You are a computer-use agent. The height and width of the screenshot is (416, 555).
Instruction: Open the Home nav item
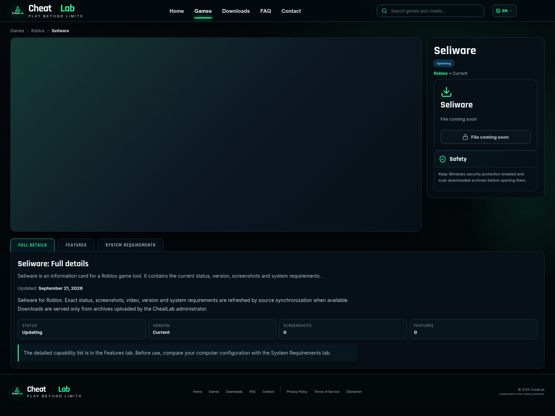tap(177, 11)
